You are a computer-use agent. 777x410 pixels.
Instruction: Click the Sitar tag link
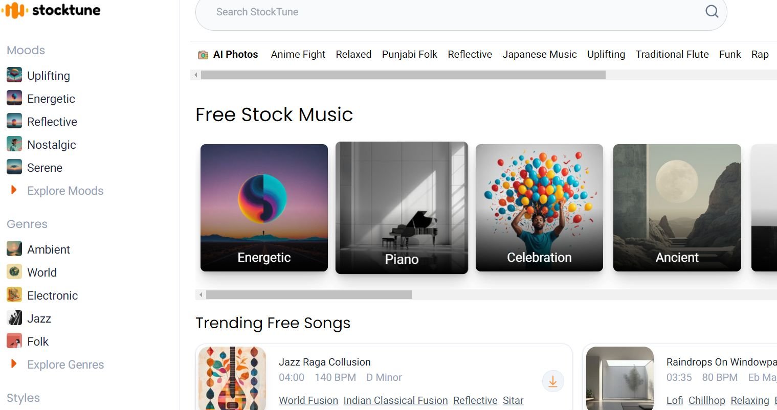tap(513, 400)
